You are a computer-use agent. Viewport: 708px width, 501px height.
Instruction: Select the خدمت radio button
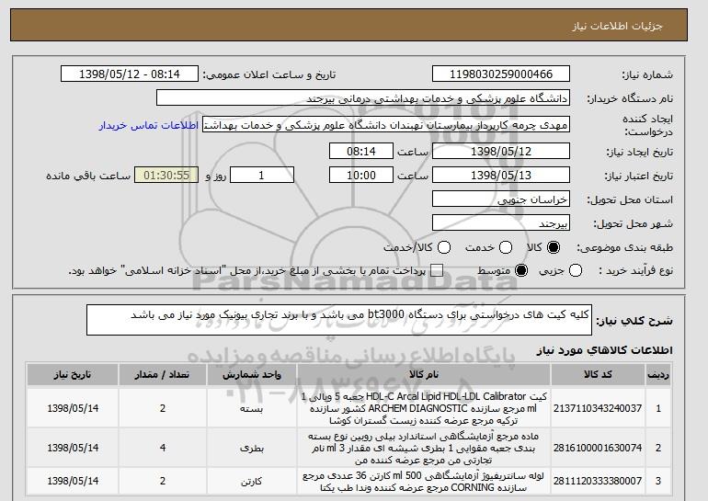506,247
